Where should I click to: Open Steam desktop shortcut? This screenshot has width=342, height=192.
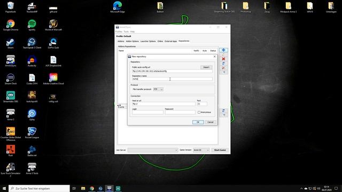click(x=11, y=43)
